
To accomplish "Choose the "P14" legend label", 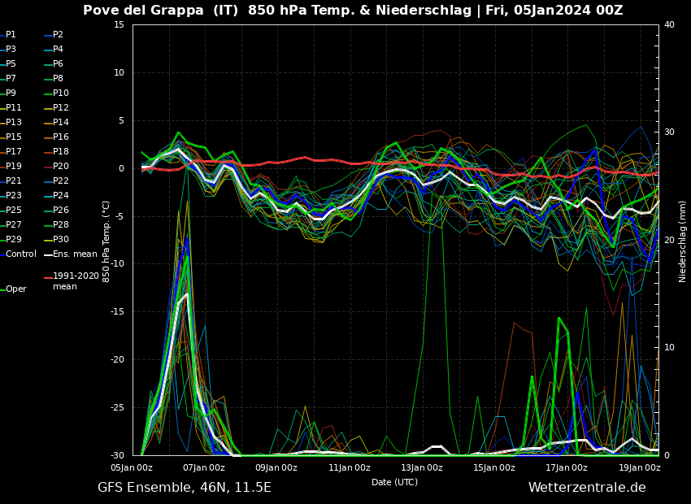I will (x=56, y=122).
